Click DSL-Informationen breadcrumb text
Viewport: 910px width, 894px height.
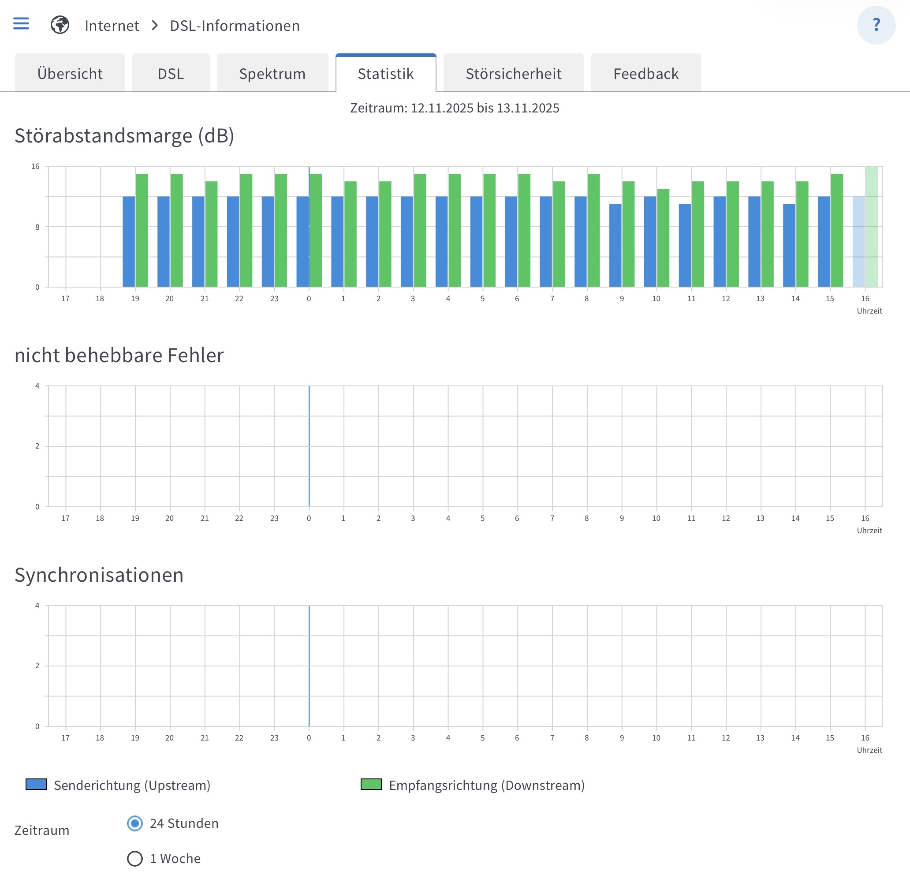(235, 26)
